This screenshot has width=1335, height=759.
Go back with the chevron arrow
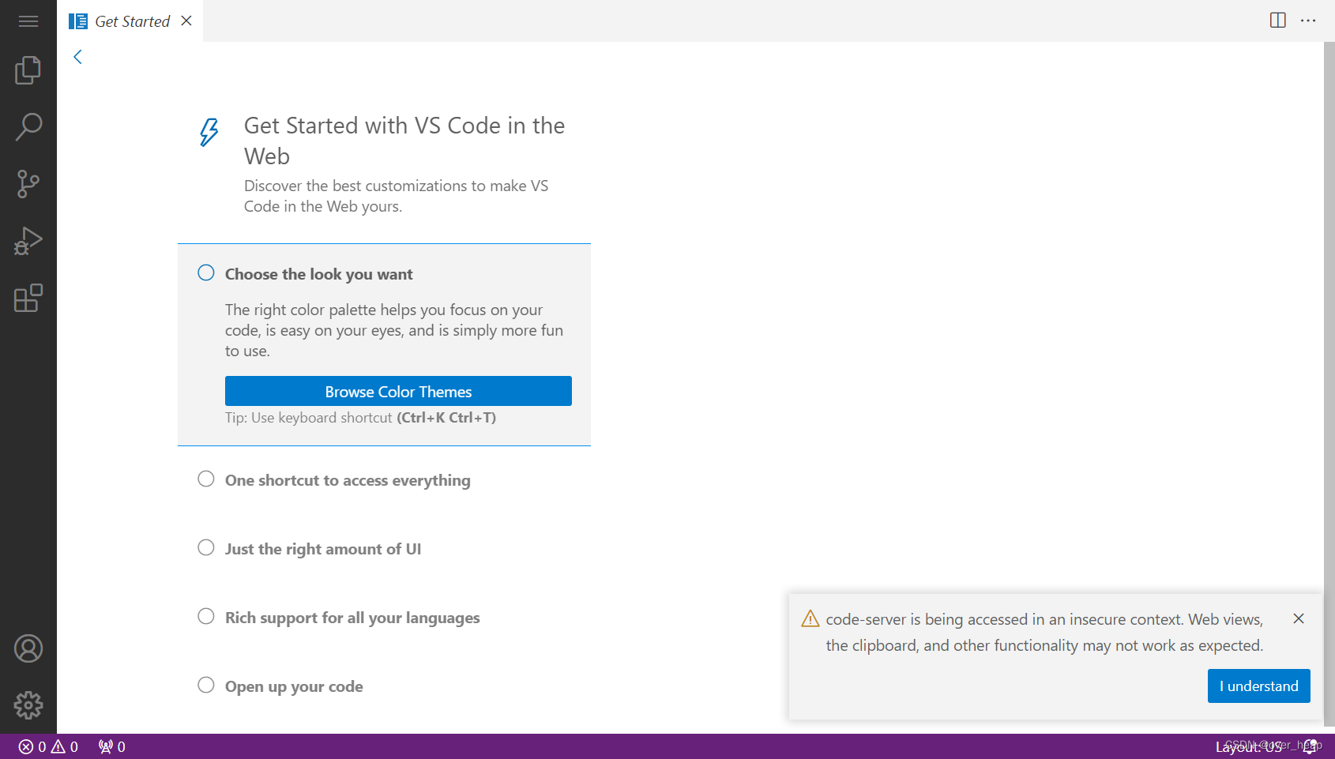point(77,56)
